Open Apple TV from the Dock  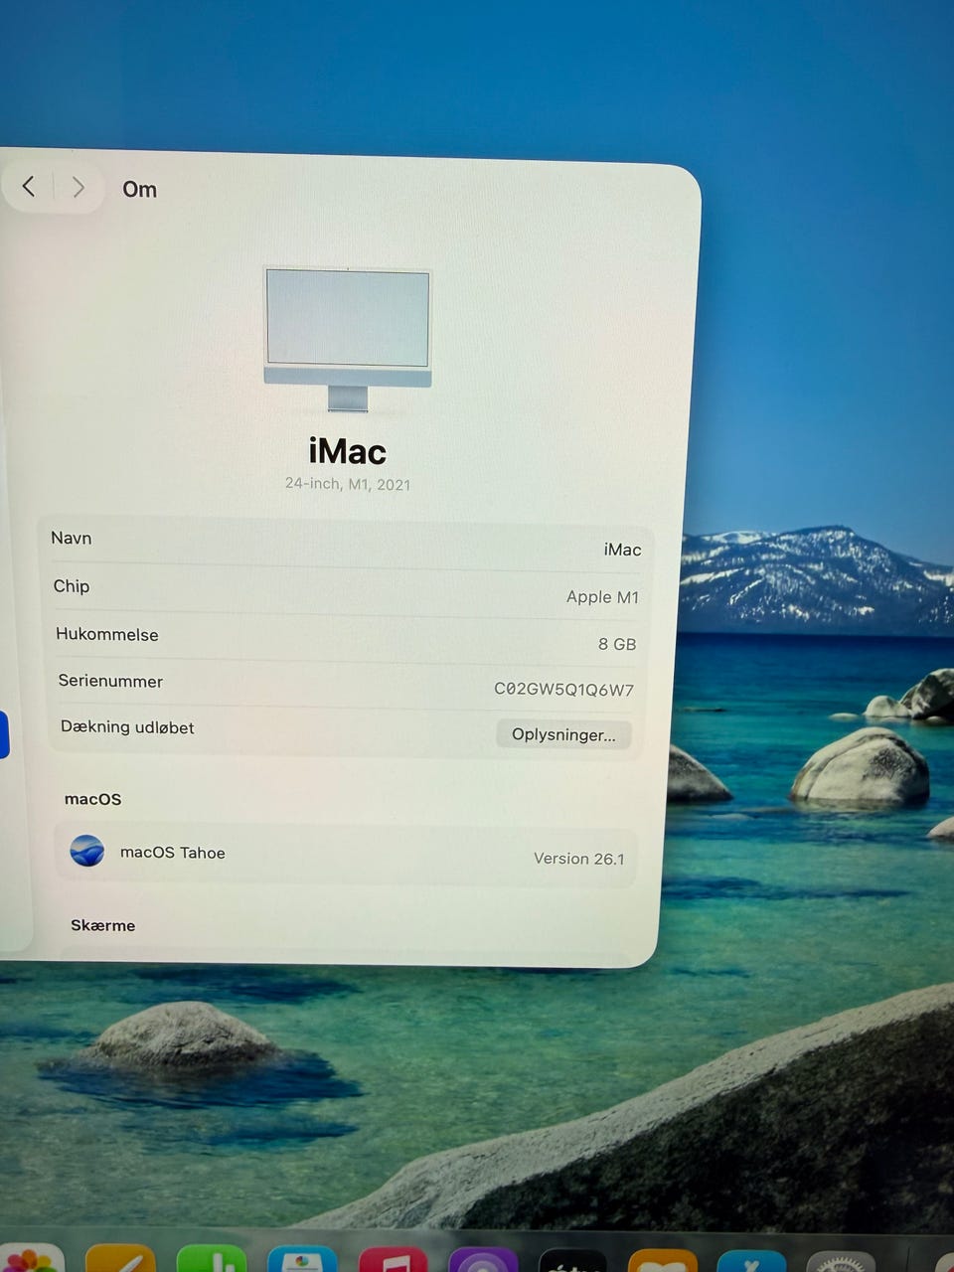click(x=573, y=1260)
